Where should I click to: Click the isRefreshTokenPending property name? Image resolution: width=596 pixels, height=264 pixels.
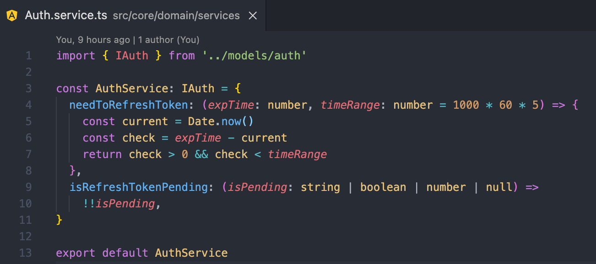pos(138,187)
